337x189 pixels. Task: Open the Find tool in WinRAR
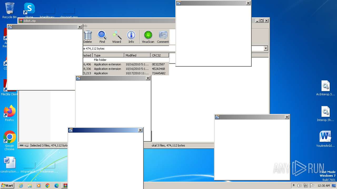(102, 37)
